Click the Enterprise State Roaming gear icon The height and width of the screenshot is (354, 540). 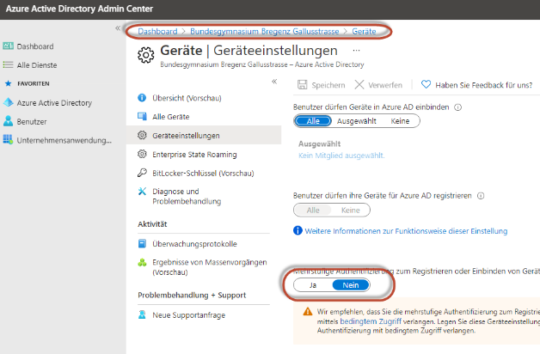click(x=142, y=154)
